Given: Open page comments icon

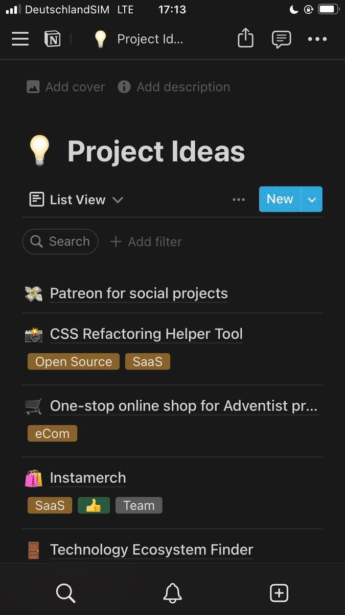Looking at the screenshot, I should click(281, 39).
